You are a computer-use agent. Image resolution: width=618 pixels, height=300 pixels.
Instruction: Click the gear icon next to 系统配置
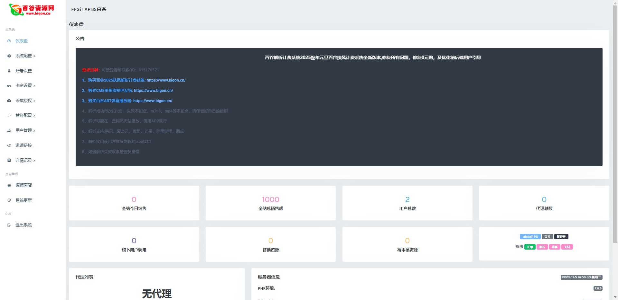tap(9, 56)
